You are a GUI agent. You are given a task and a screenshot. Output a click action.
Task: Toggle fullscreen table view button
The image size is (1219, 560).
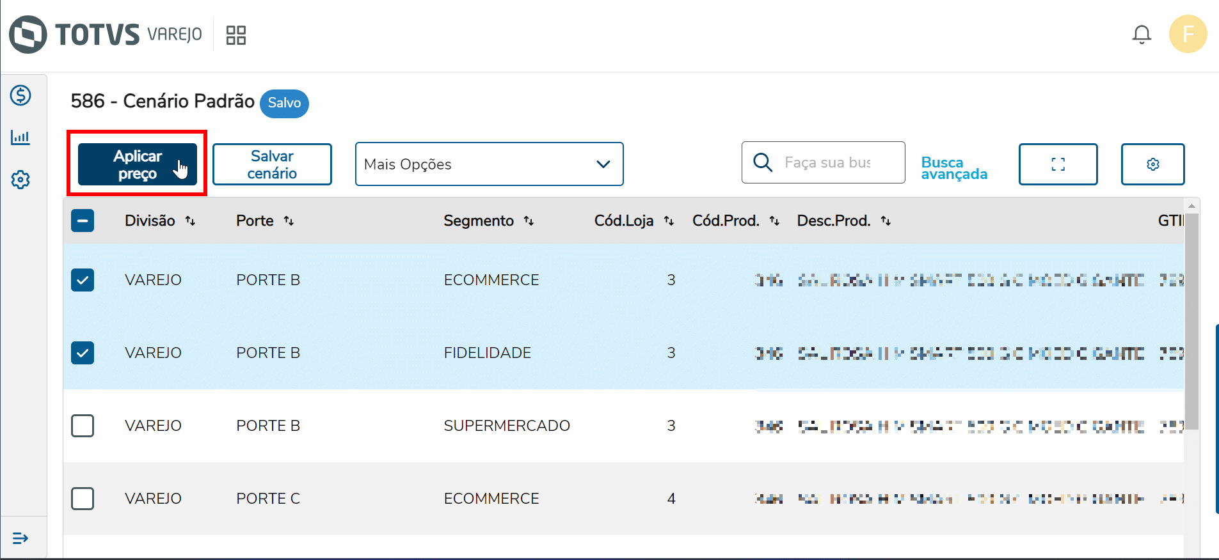[1058, 164]
